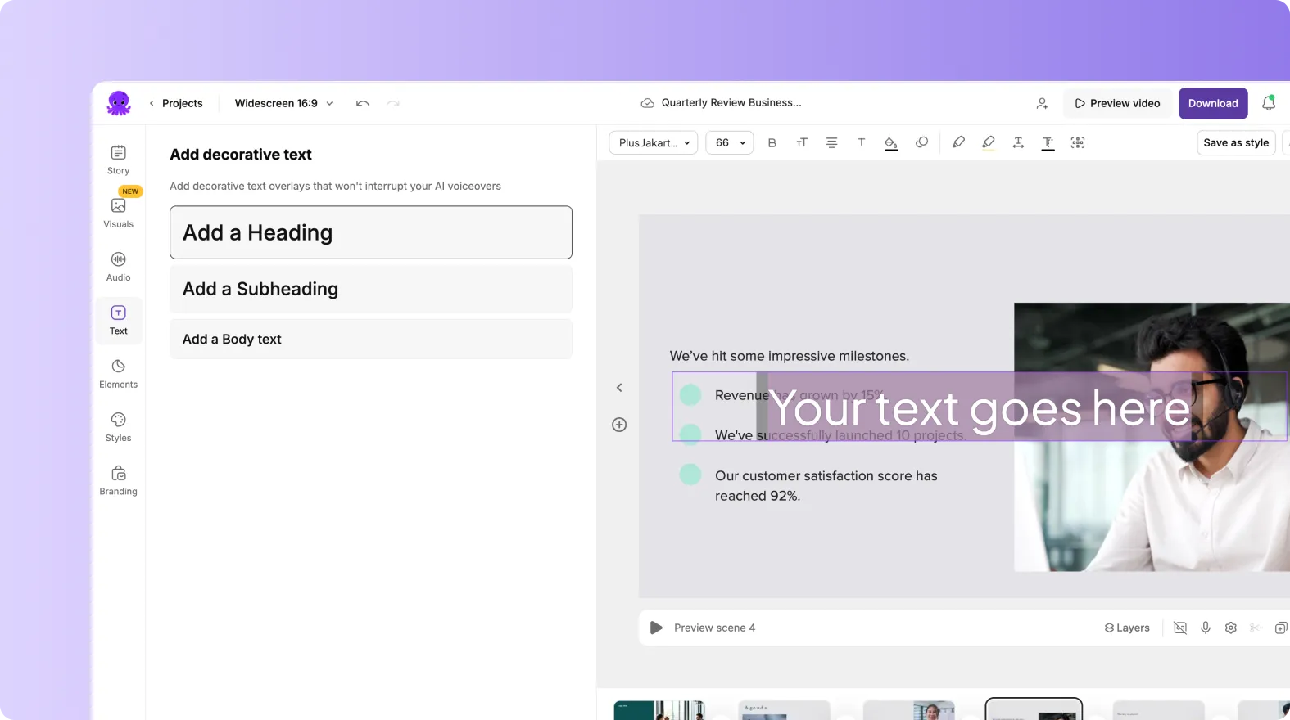Click the Download button
This screenshot has height=720, width=1290.
click(x=1213, y=103)
